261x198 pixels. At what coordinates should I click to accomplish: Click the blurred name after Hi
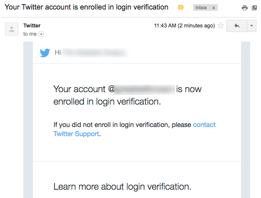[95, 53]
